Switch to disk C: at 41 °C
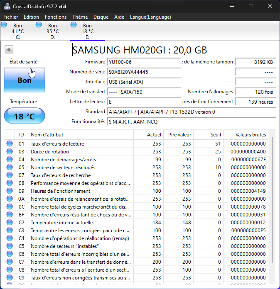This screenshot has height=289, width=280. [18, 31]
